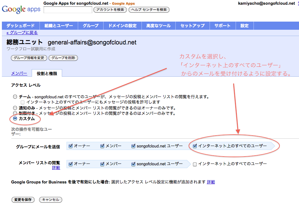Image resolution: width=299 pixels, height=211 pixels.
Task: Open the 設定 menu tab
Action: click(245, 26)
